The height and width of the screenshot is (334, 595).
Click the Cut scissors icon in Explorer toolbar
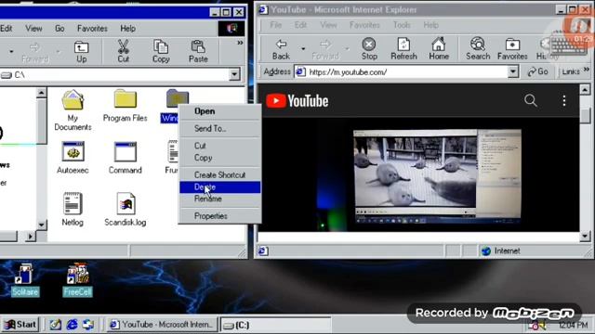click(123, 51)
